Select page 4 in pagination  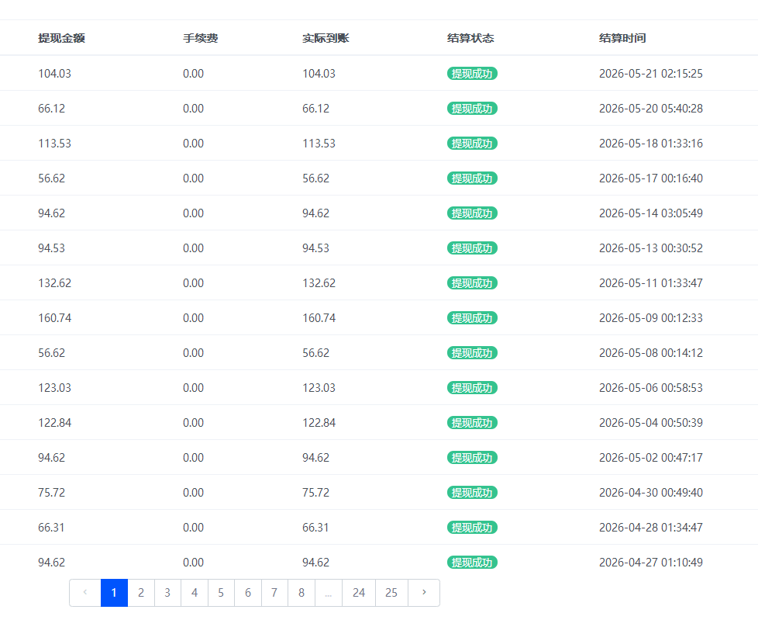point(195,592)
